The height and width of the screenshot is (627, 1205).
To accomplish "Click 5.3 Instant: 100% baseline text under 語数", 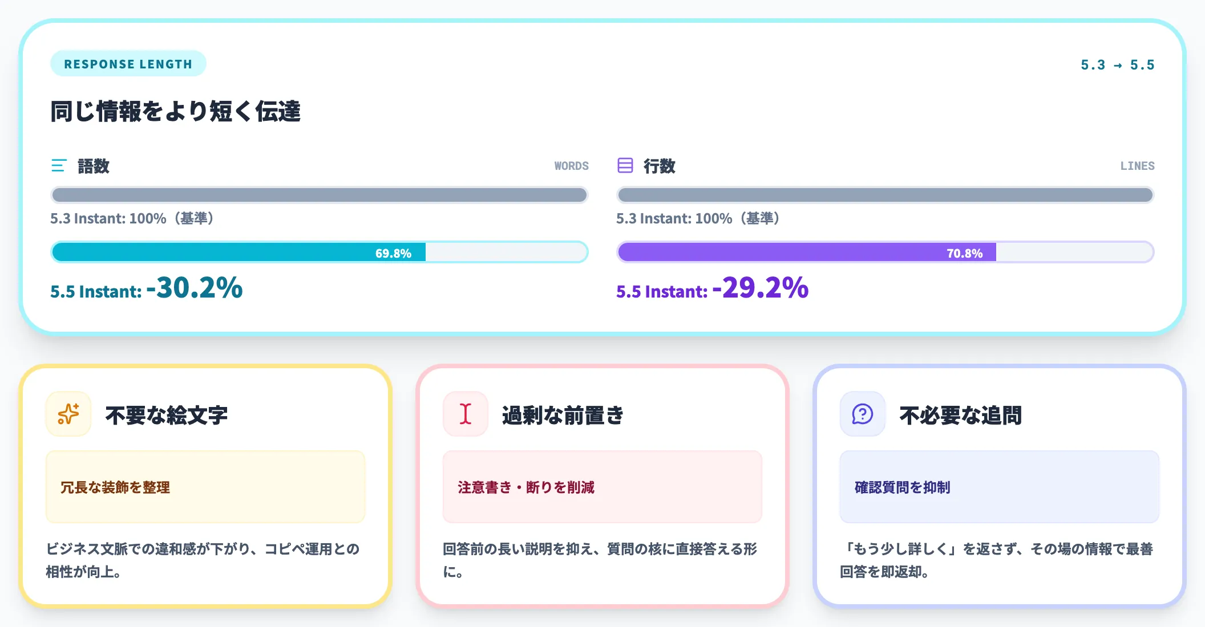I will pyautogui.click(x=132, y=218).
